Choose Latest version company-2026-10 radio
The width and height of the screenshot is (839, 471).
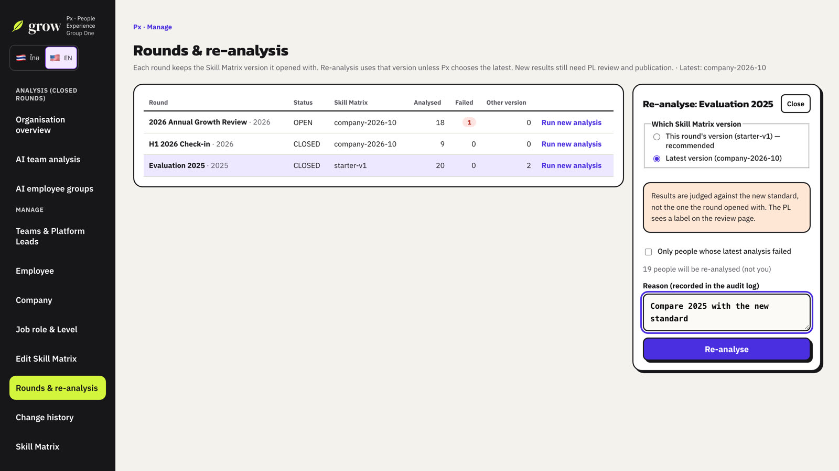pos(657,159)
